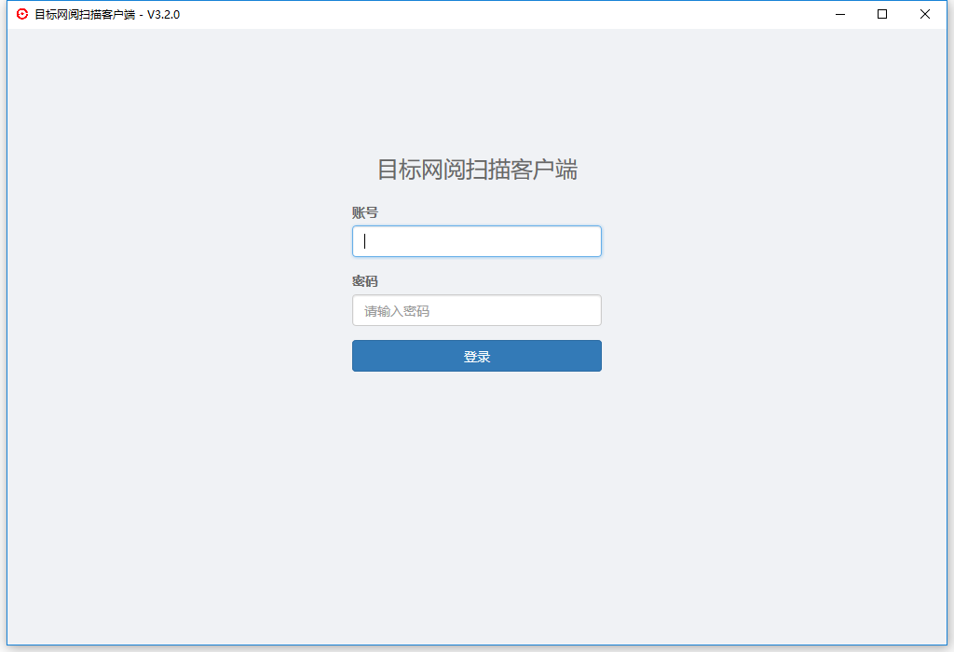
Task: Click the 密码 label above second field
Action: pos(364,281)
